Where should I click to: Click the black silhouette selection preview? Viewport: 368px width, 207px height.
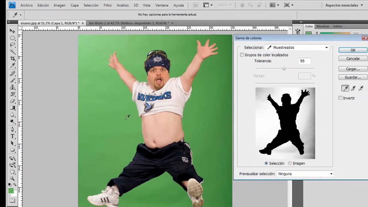(285, 123)
